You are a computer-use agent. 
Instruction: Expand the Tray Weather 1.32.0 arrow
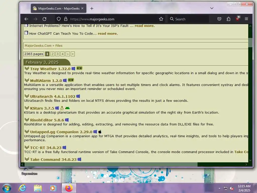(x=27, y=68)
